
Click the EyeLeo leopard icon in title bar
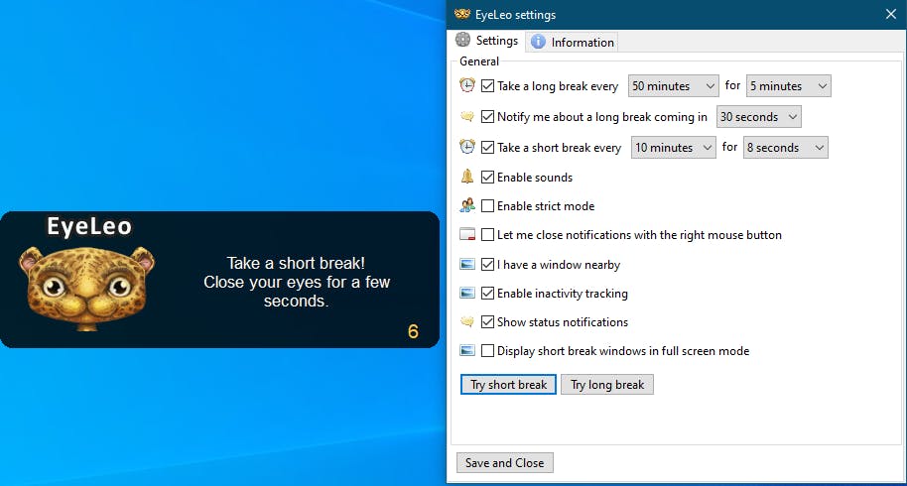[x=462, y=14]
